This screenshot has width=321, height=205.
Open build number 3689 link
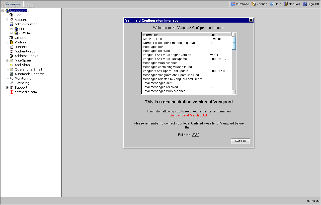click(x=196, y=135)
